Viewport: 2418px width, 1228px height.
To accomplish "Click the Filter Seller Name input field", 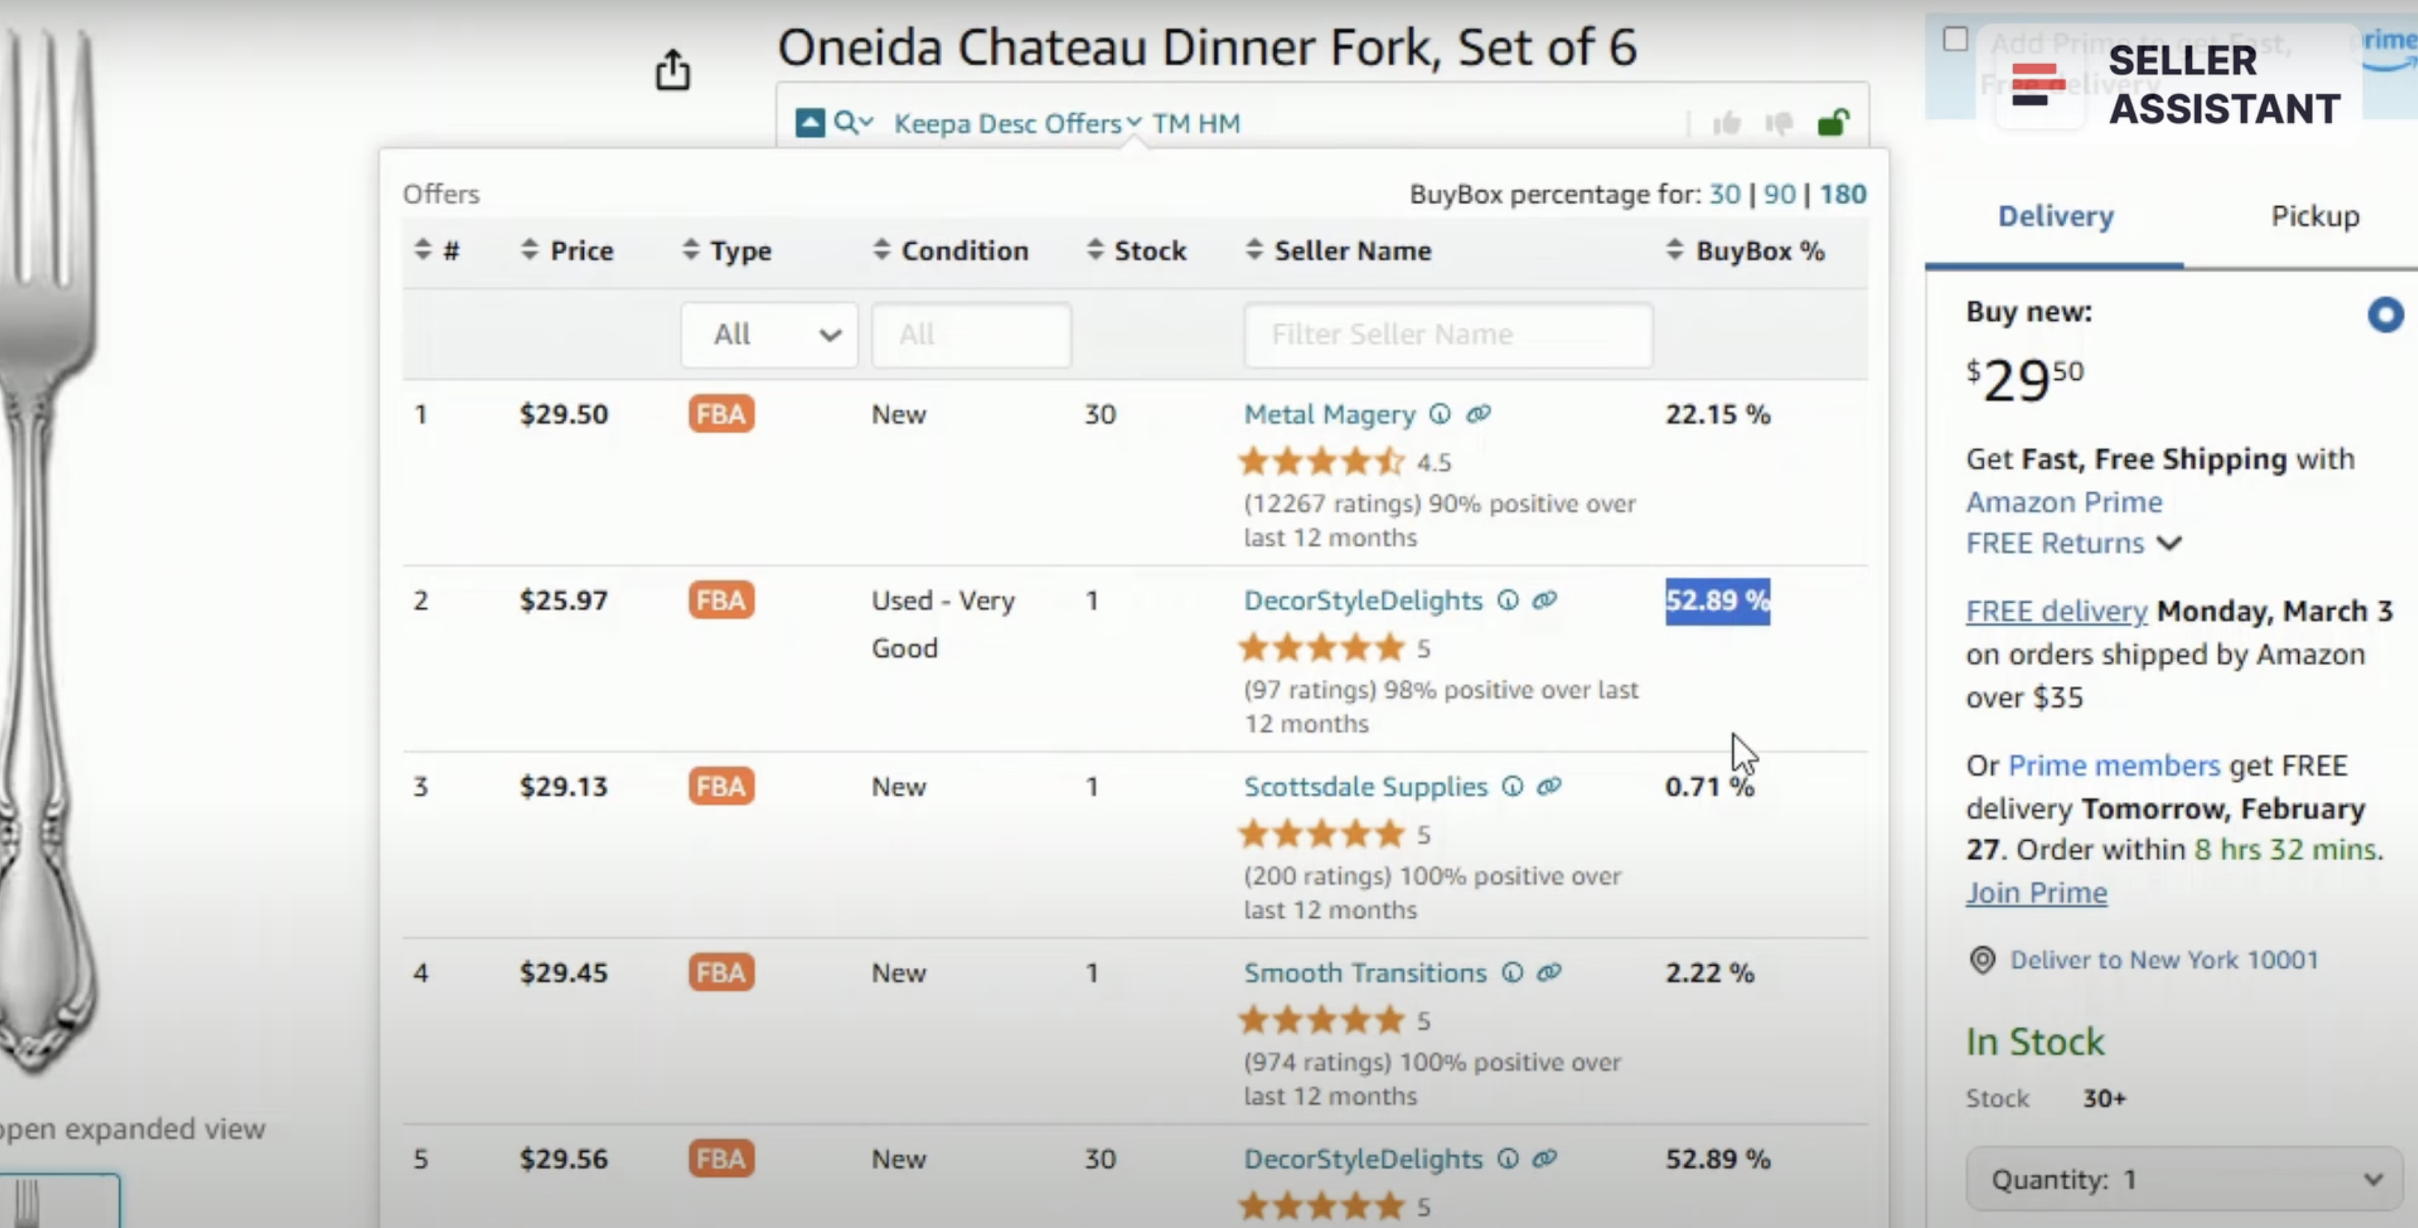I will [1447, 335].
